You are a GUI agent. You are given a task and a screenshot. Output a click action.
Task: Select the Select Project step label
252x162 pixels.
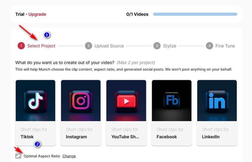tap(41, 46)
